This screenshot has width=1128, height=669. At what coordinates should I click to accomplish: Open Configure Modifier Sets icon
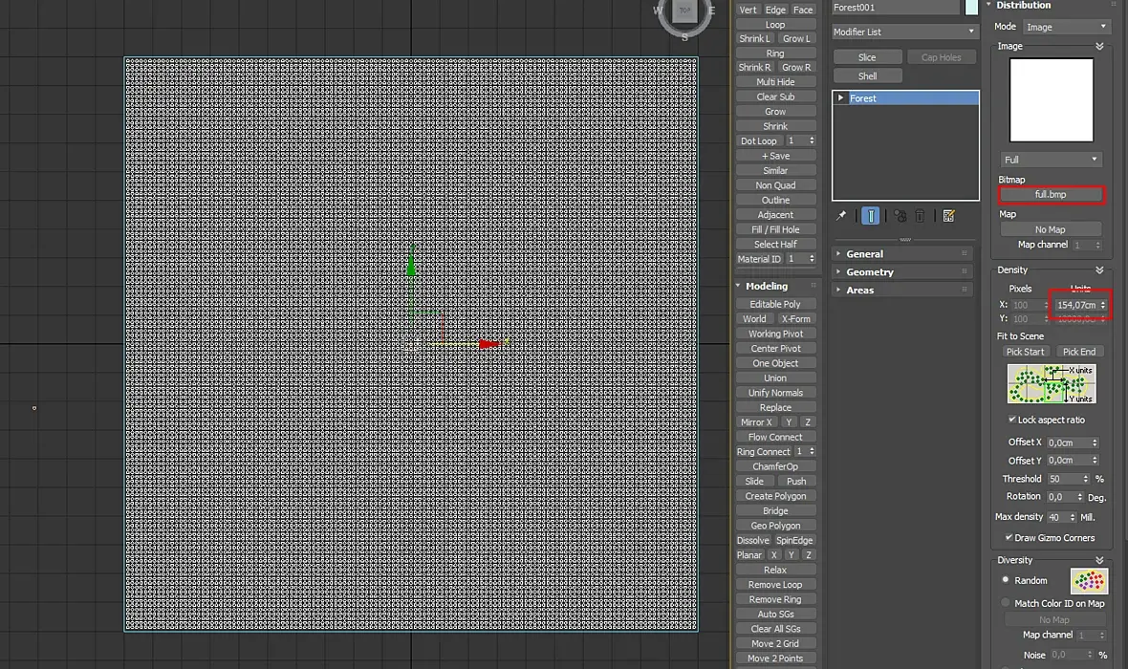(949, 216)
